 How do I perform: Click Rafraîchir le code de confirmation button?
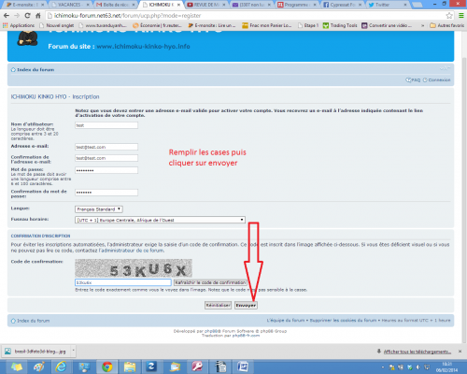(210, 282)
